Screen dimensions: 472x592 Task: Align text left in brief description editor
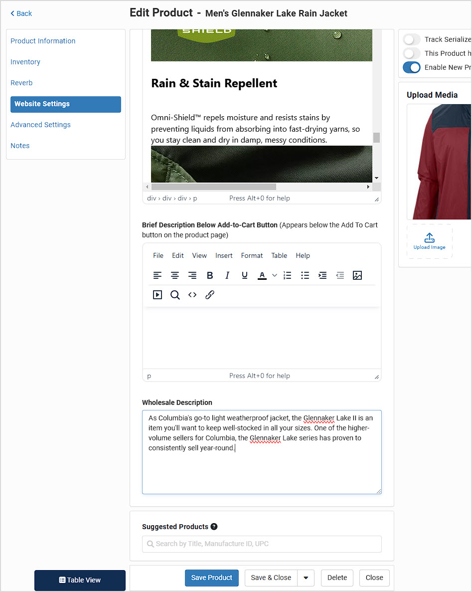[x=157, y=275]
